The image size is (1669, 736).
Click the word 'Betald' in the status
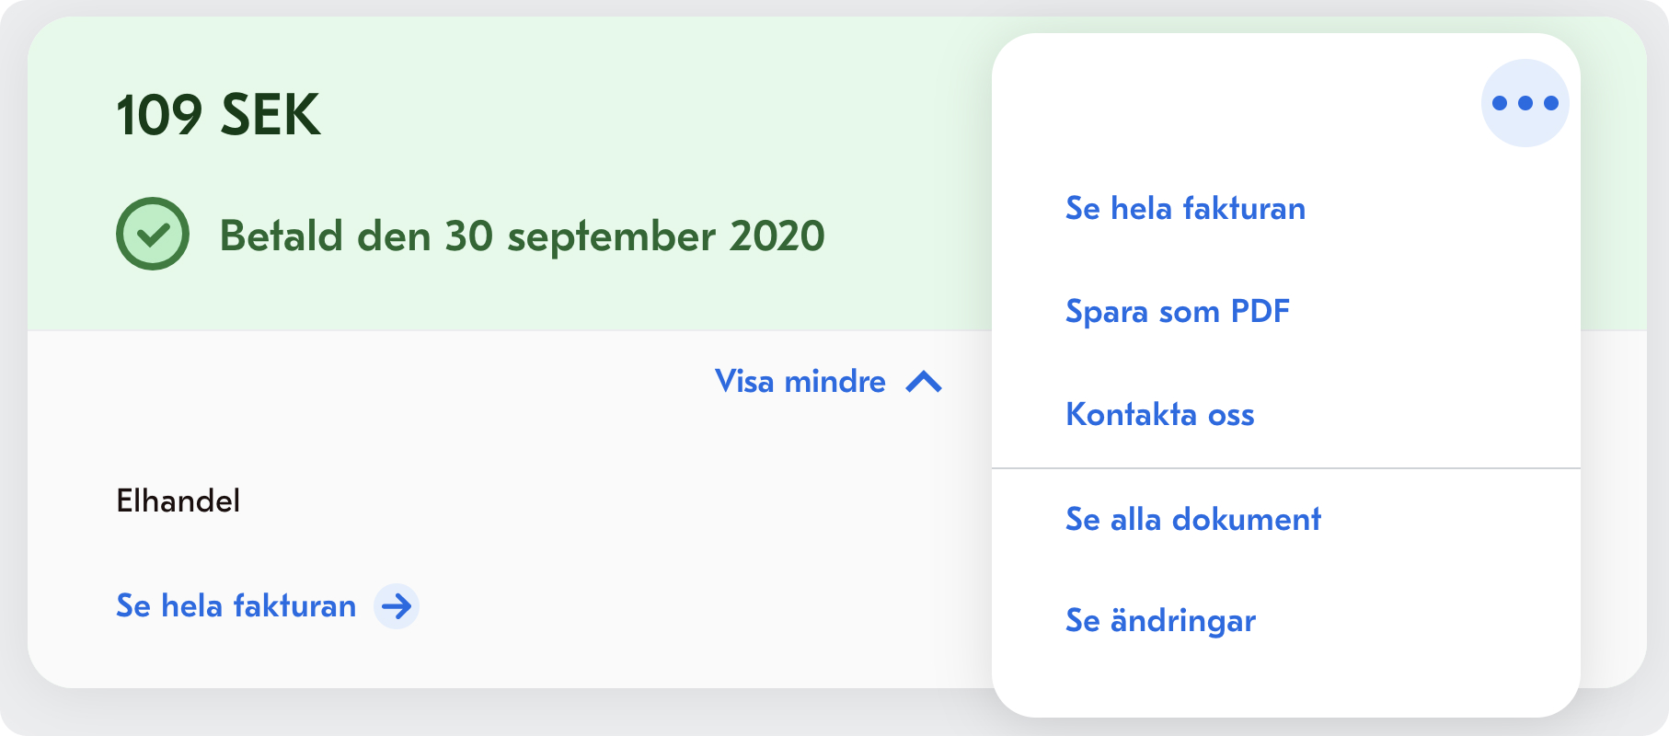tap(281, 236)
